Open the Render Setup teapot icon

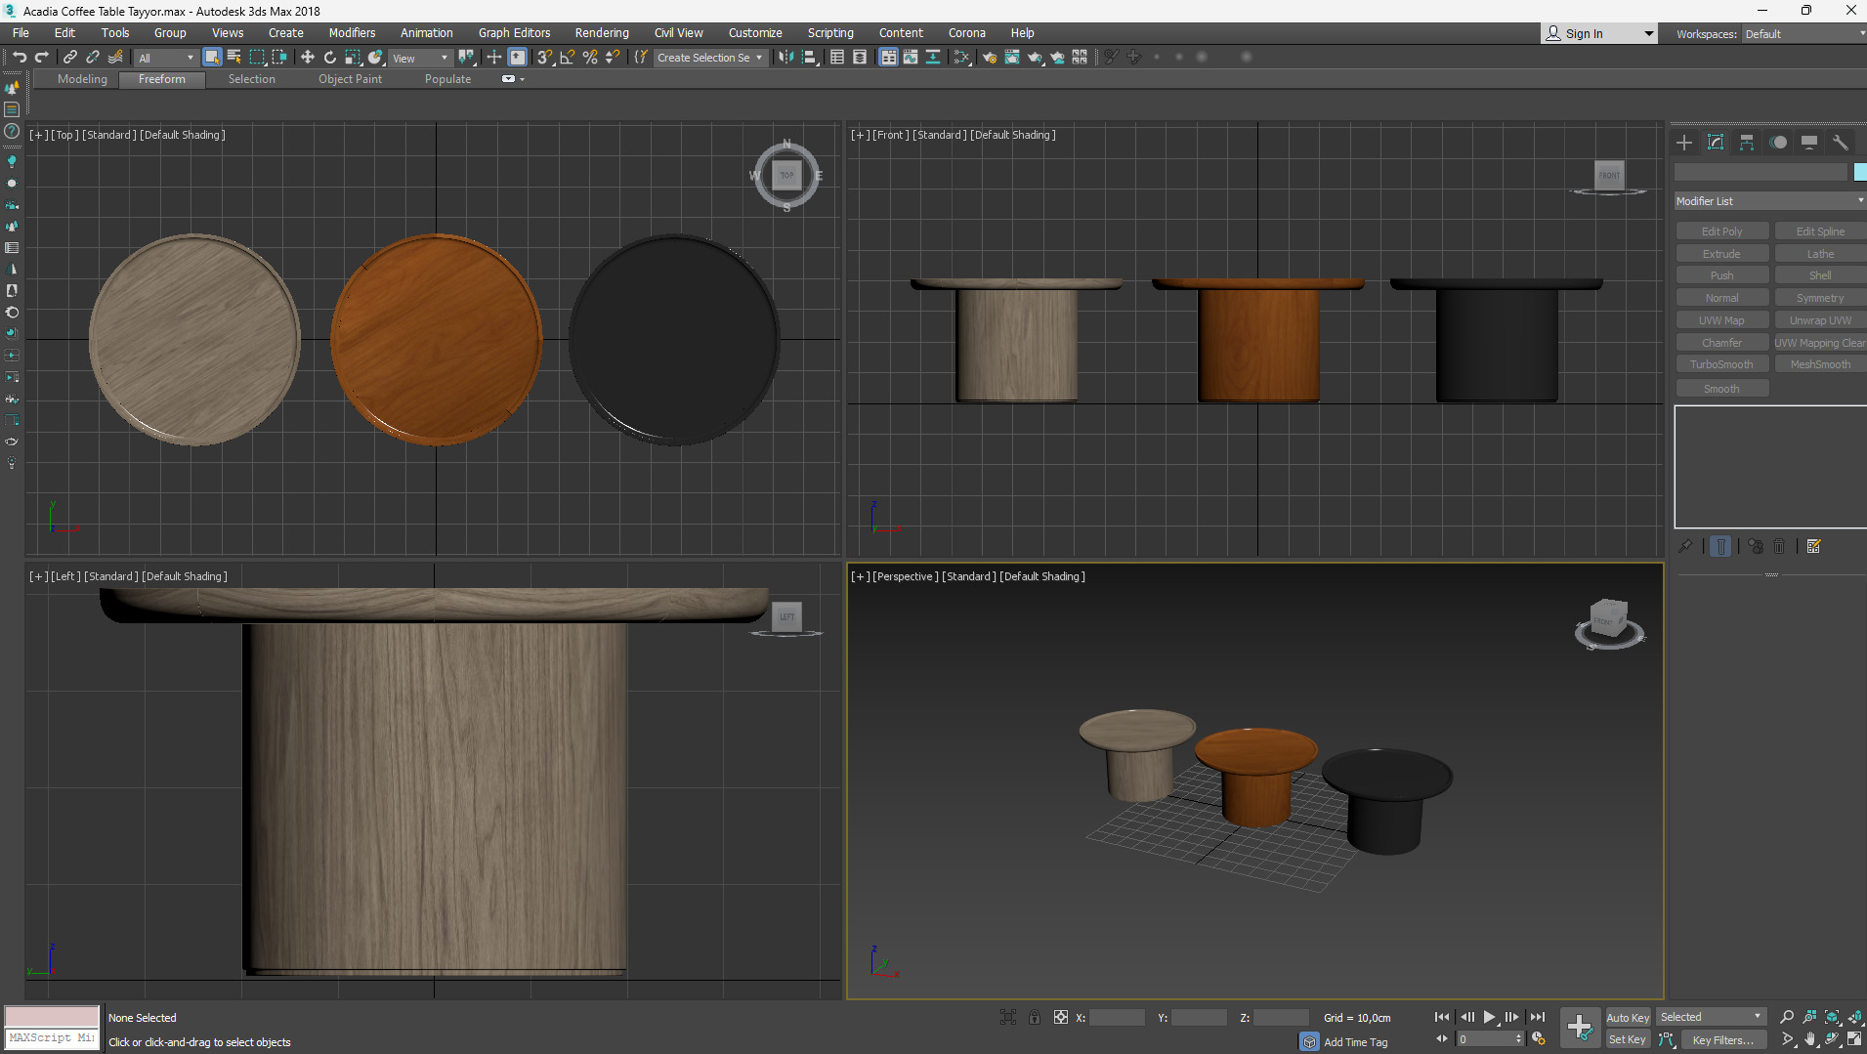point(989,58)
